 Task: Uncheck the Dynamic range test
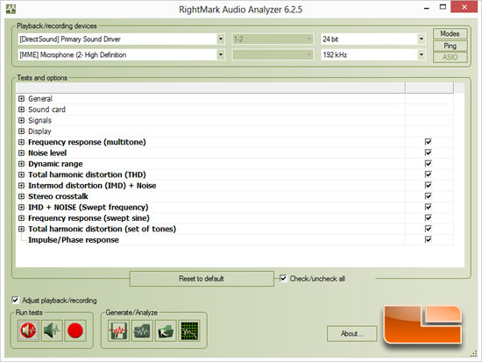pos(429,163)
